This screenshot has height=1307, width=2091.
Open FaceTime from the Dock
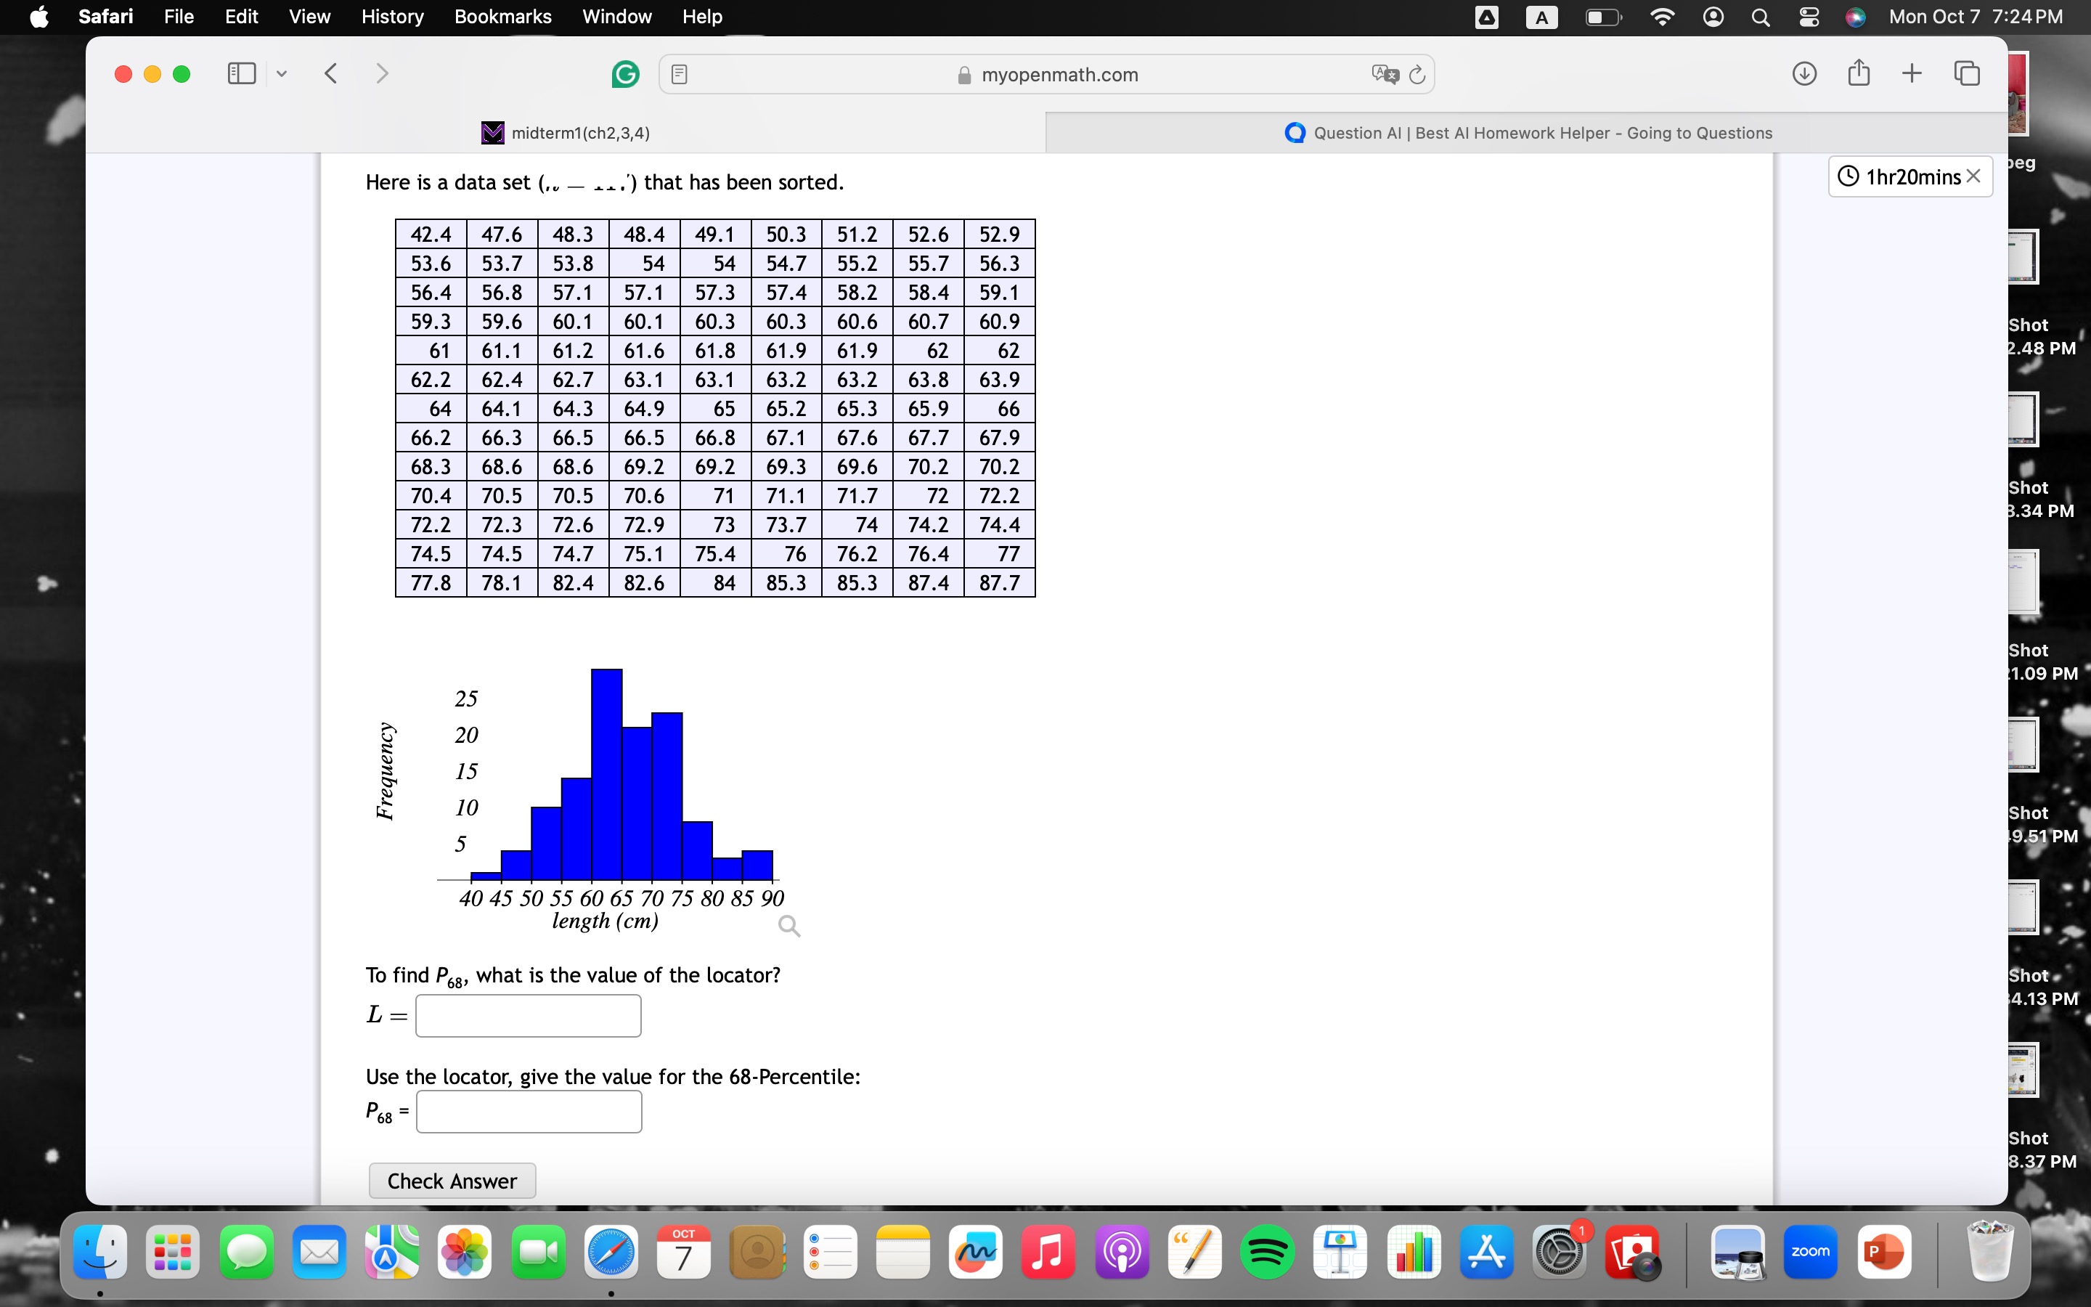(538, 1252)
